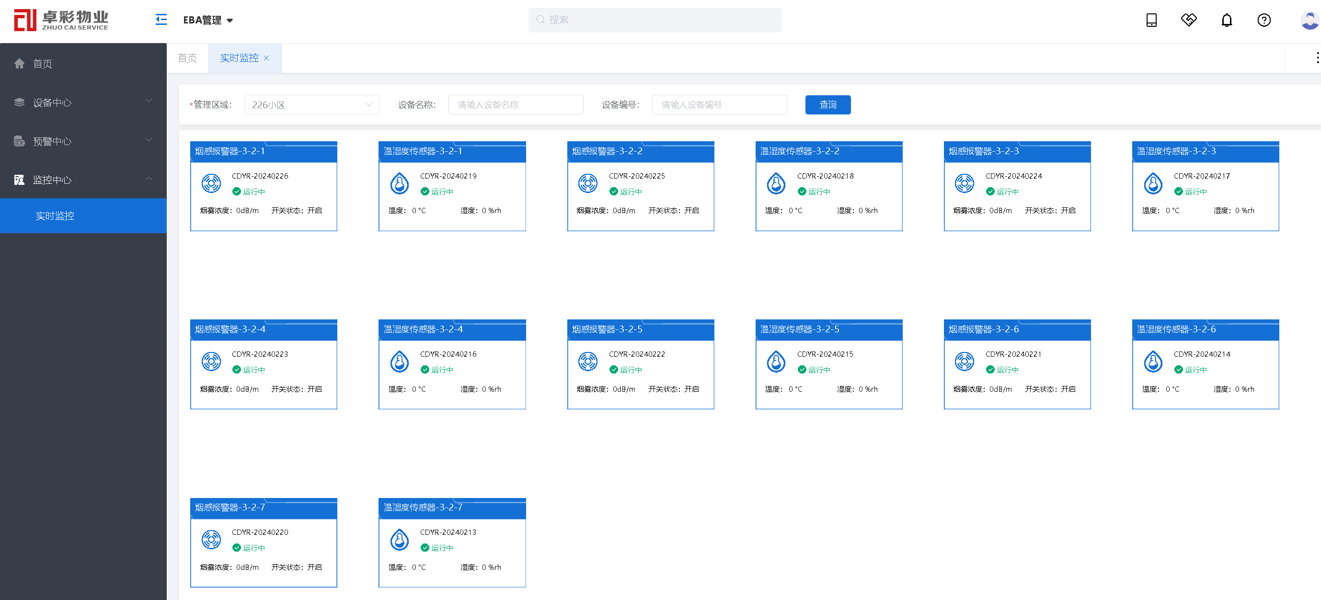
Task: Click the more options vertical dots
Action: tap(1317, 58)
